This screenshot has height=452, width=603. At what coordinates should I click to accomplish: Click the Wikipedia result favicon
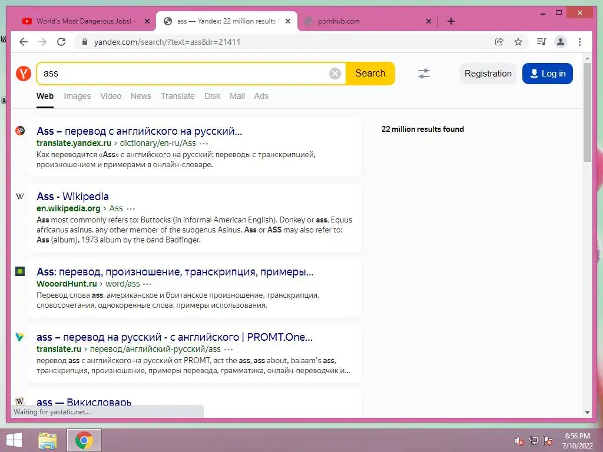20,197
